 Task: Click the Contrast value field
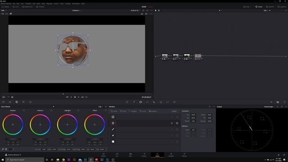pos(44,149)
